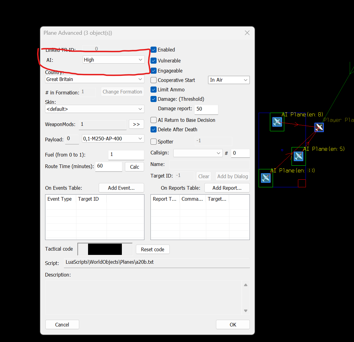Screen dimensions: 354x342
Task: Open WeaponMods selector with >> button
Action: [136, 124]
